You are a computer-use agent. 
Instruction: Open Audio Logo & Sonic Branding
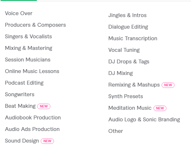pyautogui.click(x=144, y=119)
